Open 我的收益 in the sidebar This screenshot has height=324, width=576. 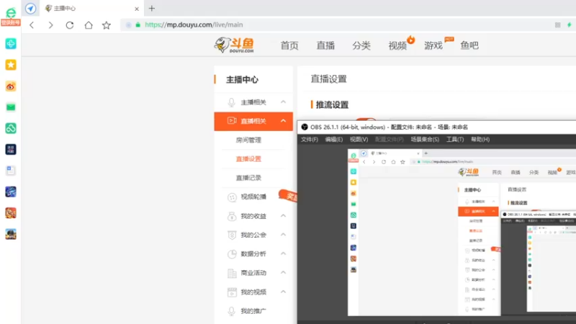pos(253,216)
